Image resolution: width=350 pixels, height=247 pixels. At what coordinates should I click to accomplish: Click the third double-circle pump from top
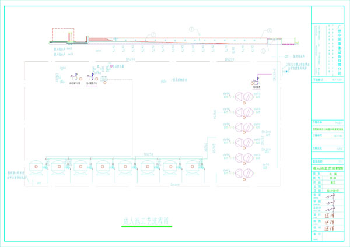243,127
